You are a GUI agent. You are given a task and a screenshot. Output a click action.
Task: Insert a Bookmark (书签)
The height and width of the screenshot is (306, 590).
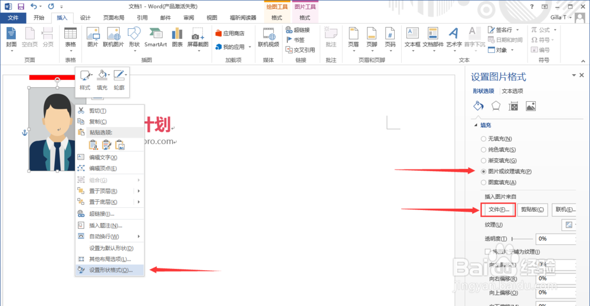point(296,40)
